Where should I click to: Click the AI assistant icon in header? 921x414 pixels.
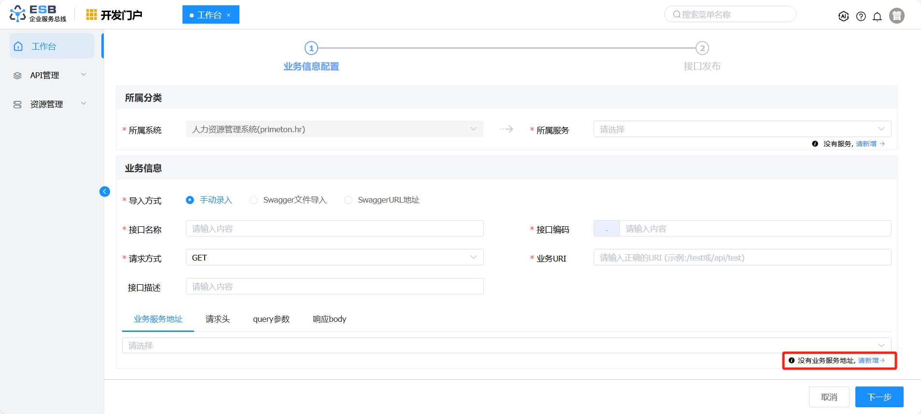pyautogui.click(x=843, y=16)
